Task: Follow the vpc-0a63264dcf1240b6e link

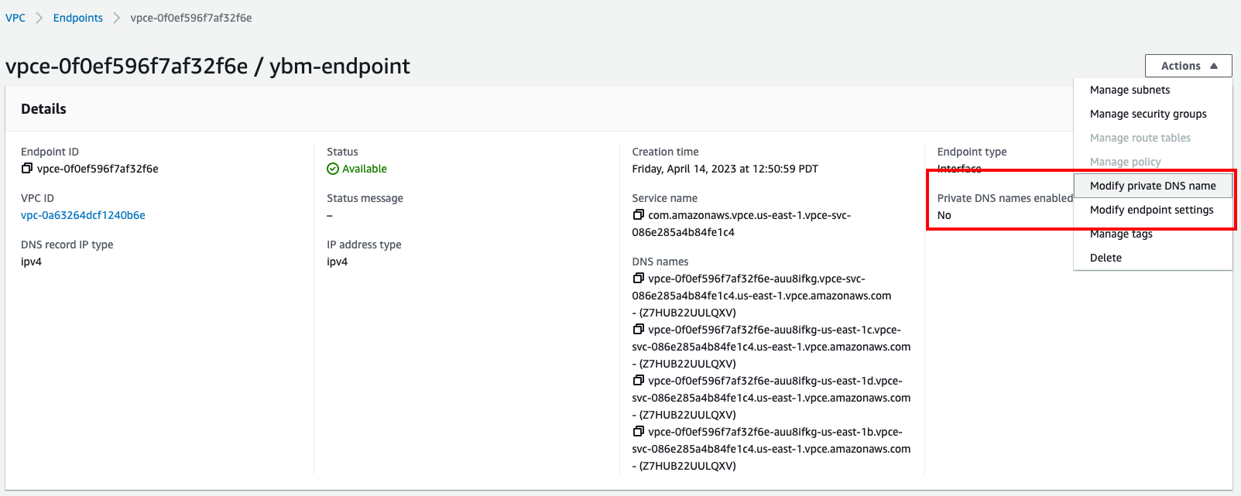Action: (x=82, y=215)
